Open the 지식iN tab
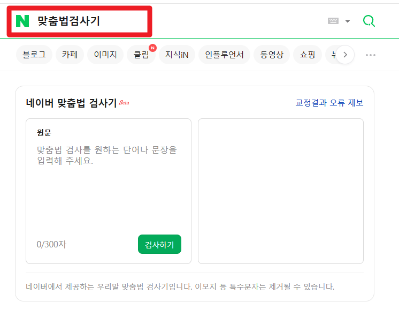The image size is (399, 317). click(177, 55)
